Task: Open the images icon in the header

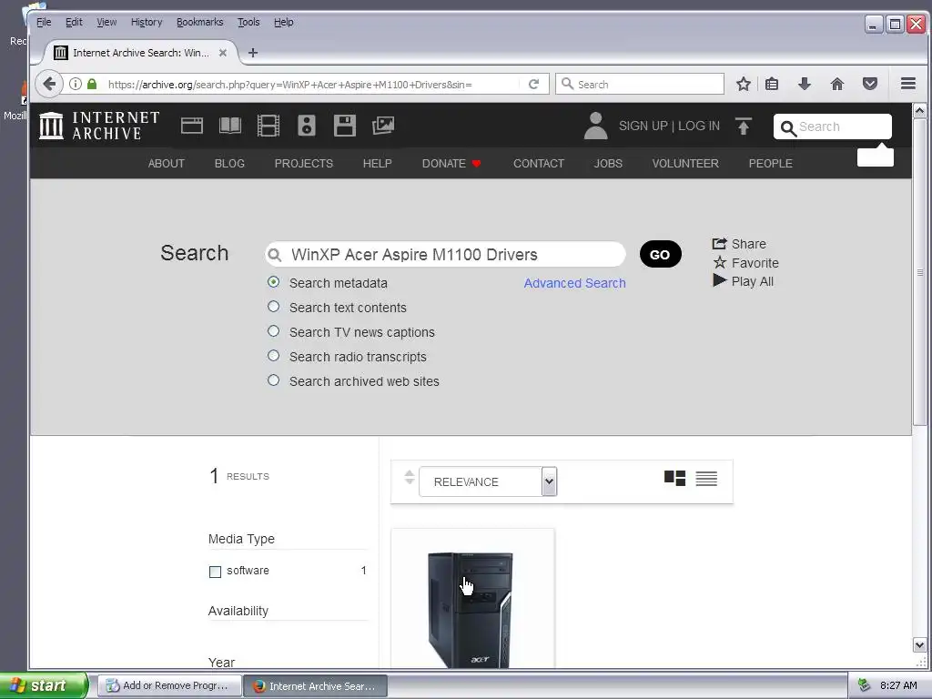Action: coord(383,126)
